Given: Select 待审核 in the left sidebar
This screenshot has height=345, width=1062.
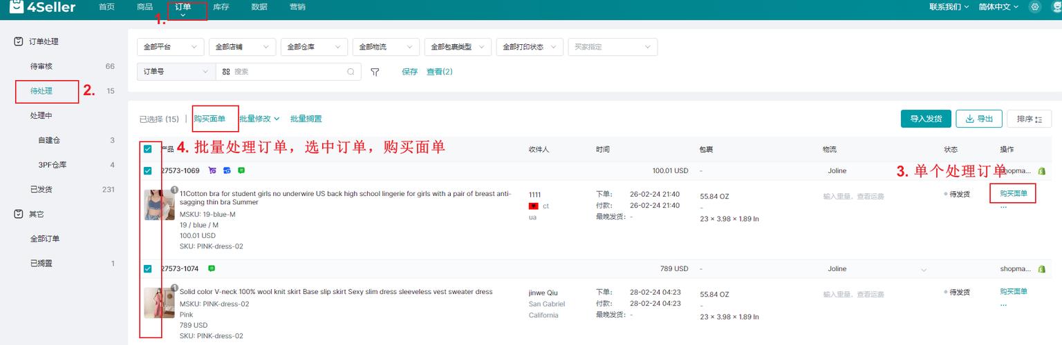Looking at the screenshot, I should 41,66.
